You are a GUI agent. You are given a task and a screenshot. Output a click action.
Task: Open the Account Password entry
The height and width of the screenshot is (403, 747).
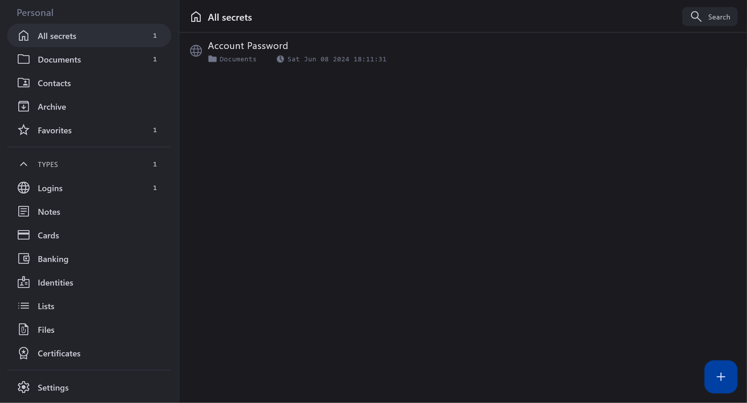tap(248, 46)
